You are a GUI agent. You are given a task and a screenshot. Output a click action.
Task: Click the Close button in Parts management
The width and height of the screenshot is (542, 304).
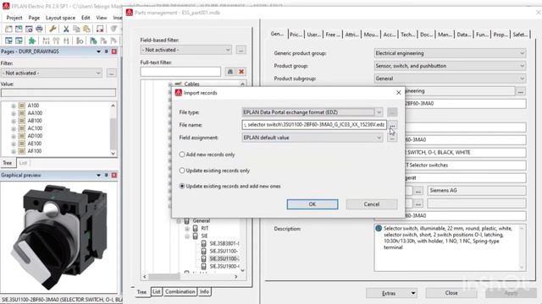[x=451, y=293]
